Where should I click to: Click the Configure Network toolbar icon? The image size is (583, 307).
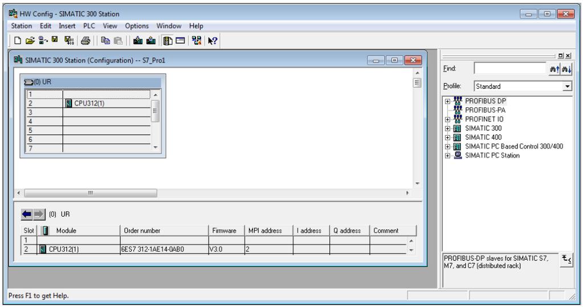pos(197,40)
